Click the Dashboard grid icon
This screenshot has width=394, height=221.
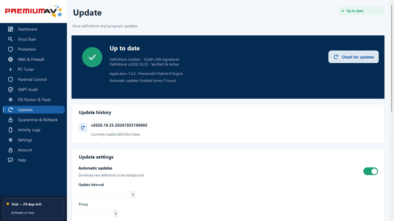[x=11, y=29]
